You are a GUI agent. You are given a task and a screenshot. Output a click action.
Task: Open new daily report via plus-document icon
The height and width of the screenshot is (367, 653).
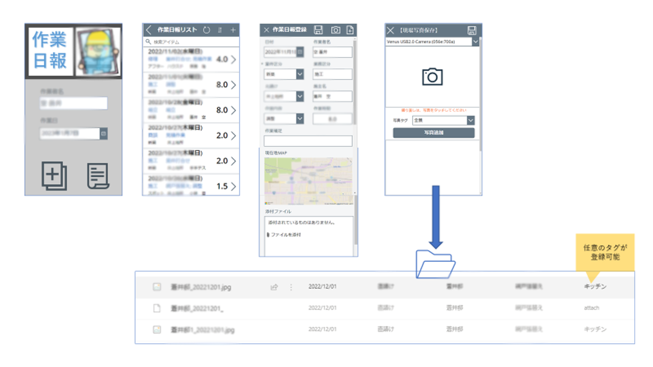[54, 176]
